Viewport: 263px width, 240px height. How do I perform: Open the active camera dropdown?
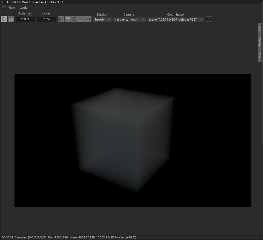pos(129,19)
